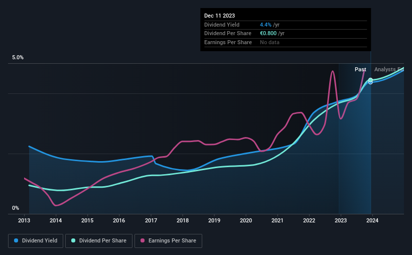Click the 2024 x-axis label
This screenshot has width=412, height=255.
pos(372,220)
